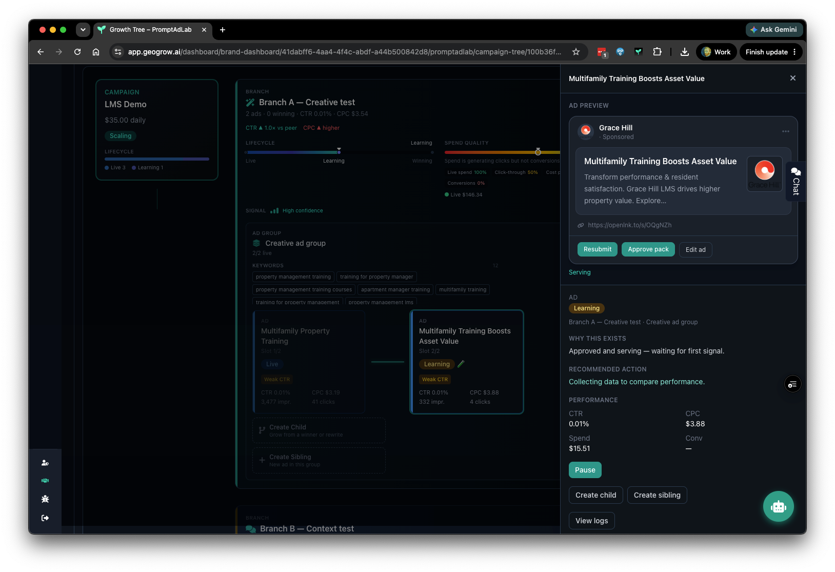Pause the ad with the Pause button
Image resolution: width=835 pixels, height=572 pixels.
585,470
